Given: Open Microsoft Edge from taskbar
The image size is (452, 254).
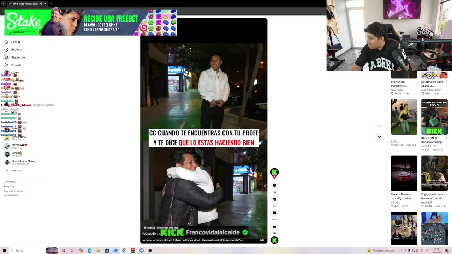Looking at the screenshot, I should coord(89,250).
